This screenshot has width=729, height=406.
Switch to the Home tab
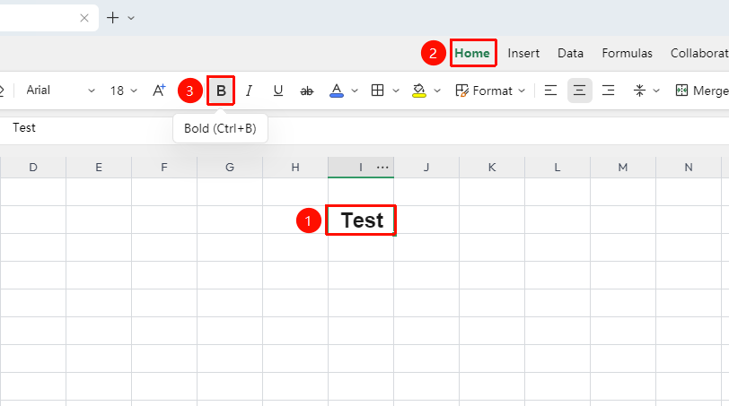pos(472,53)
